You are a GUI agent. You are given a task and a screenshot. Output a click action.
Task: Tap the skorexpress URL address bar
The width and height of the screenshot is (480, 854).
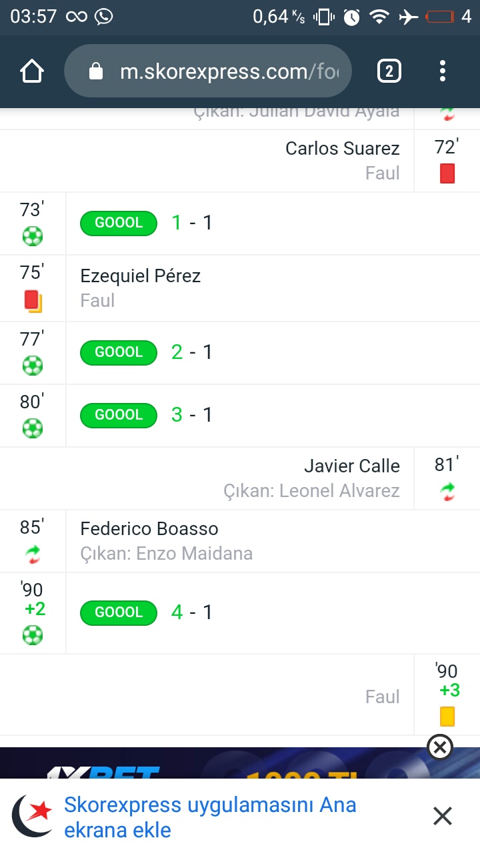207,71
